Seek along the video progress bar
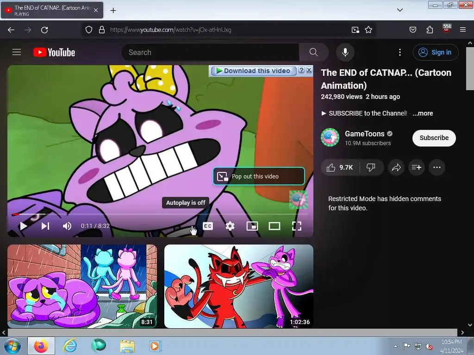Viewport: 474px width, 355px height. tap(160, 214)
